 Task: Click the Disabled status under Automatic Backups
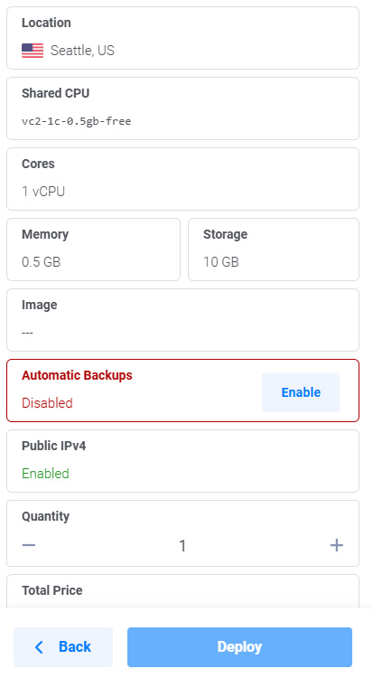pyautogui.click(x=47, y=403)
